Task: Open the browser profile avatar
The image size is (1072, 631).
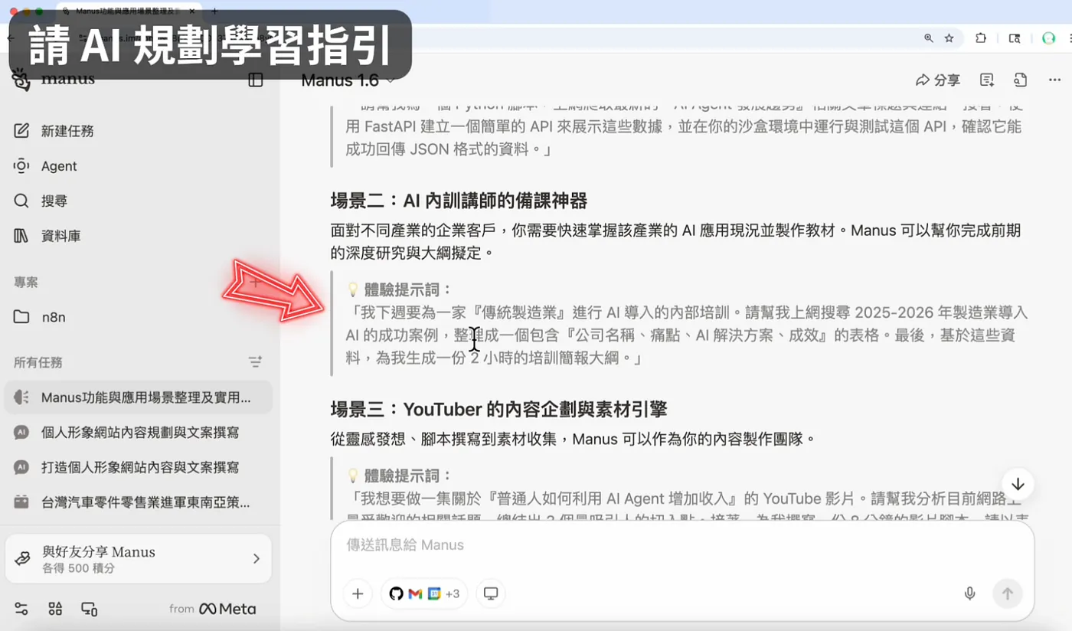Action: click(x=1048, y=38)
